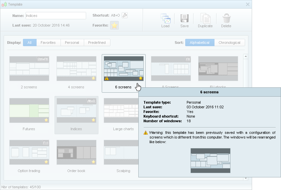Select the 4 screens template thumbnail
This screenshot has height=190, width=281.
(76, 69)
